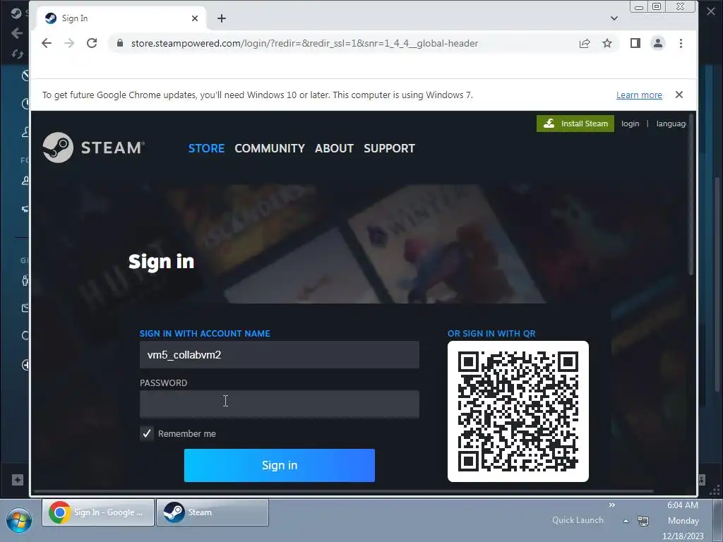
Task: Click the horizontal scrollbar at bottom
Action: 344,491
